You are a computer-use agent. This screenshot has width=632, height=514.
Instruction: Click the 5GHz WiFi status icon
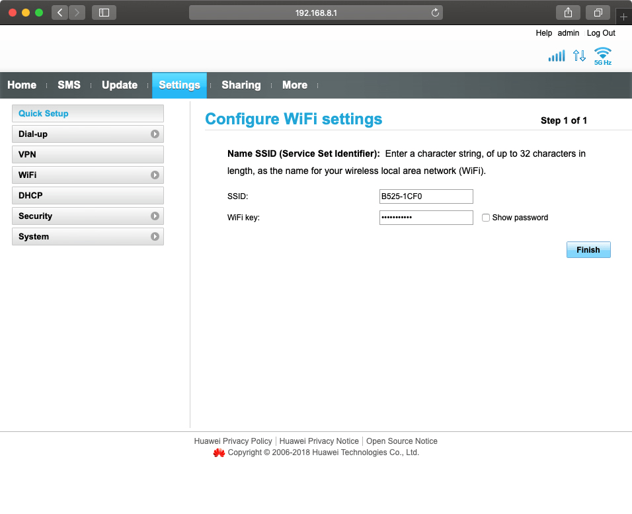click(x=602, y=56)
